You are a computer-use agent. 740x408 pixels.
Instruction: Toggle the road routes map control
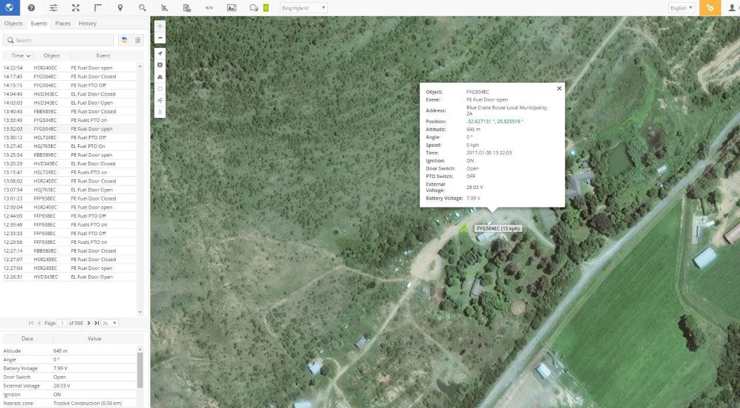(x=160, y=77)
